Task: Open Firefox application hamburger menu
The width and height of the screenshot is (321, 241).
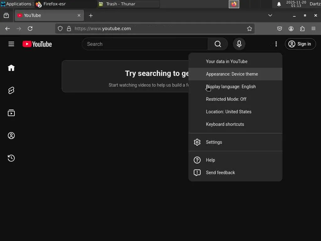Action: [x=313, y=29]
